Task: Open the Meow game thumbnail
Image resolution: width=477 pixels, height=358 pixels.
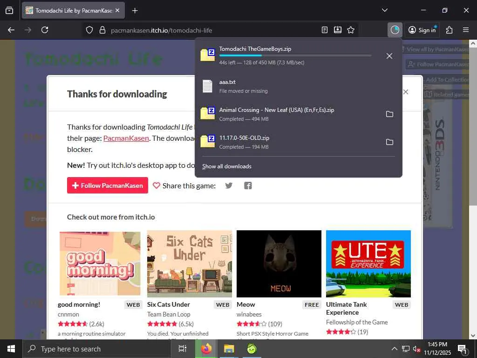Action: [279, 264]
